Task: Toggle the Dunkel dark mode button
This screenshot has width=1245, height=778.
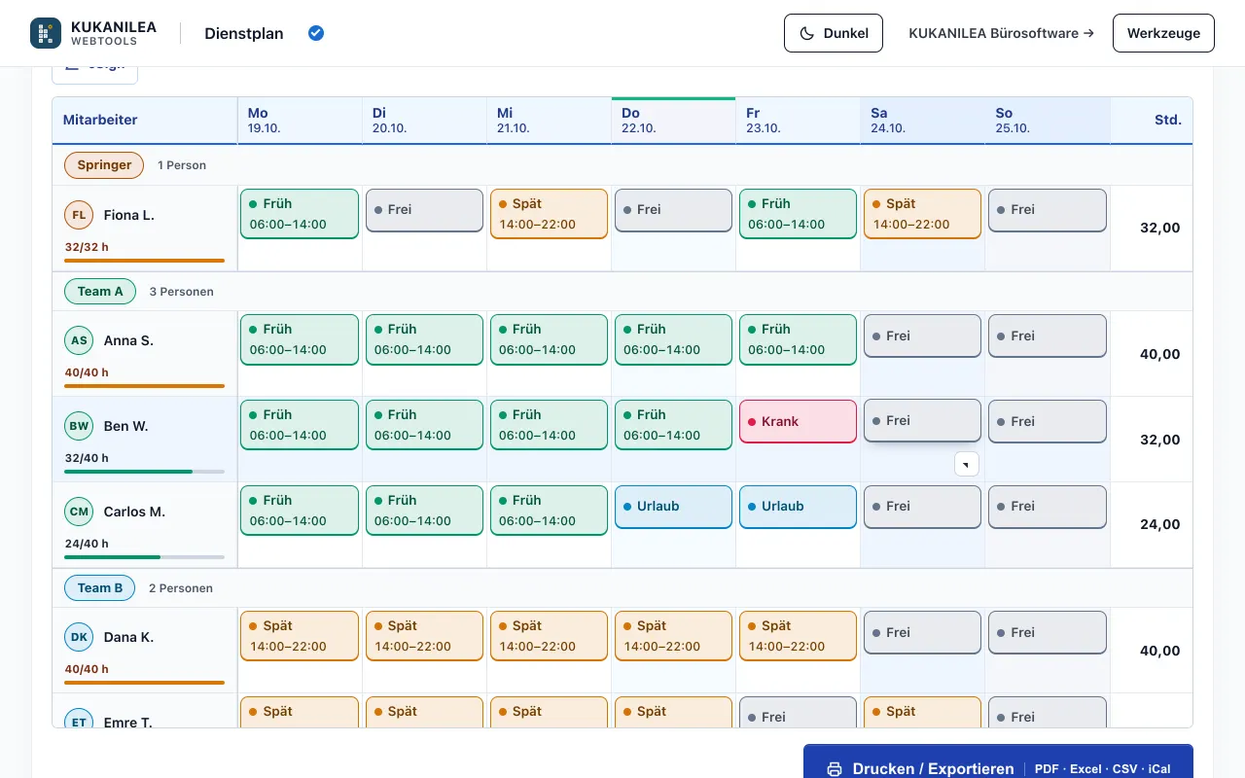Action: tap(834, 33)
